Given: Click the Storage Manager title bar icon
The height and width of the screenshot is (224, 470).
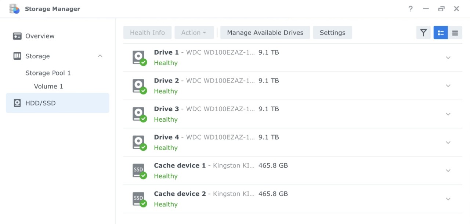Looking at the screenshot, I should tap(14, 8).
